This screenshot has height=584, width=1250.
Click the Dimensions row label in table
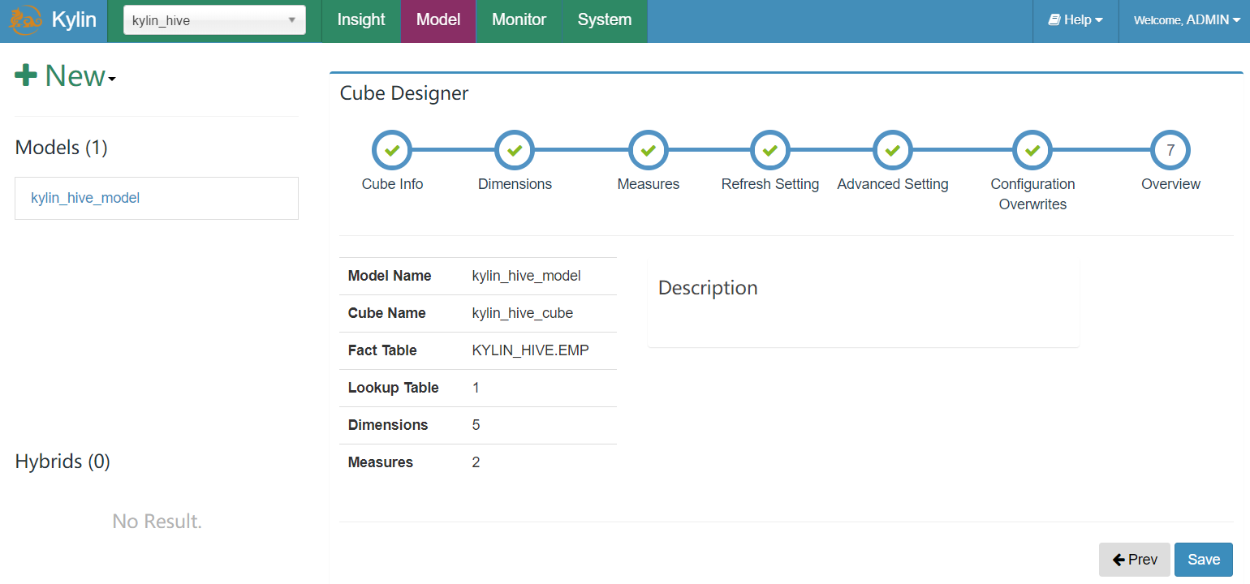tap(388, 425)
